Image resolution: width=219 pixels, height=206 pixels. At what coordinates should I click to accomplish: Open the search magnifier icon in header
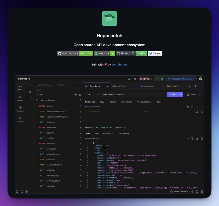129,79
